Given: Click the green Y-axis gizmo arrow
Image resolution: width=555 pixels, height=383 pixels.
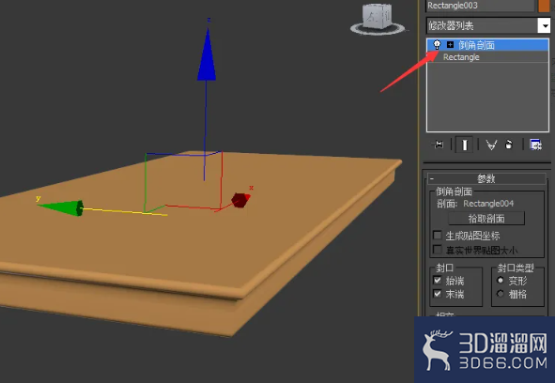Looking at the screenshot, I should [61, 207].
